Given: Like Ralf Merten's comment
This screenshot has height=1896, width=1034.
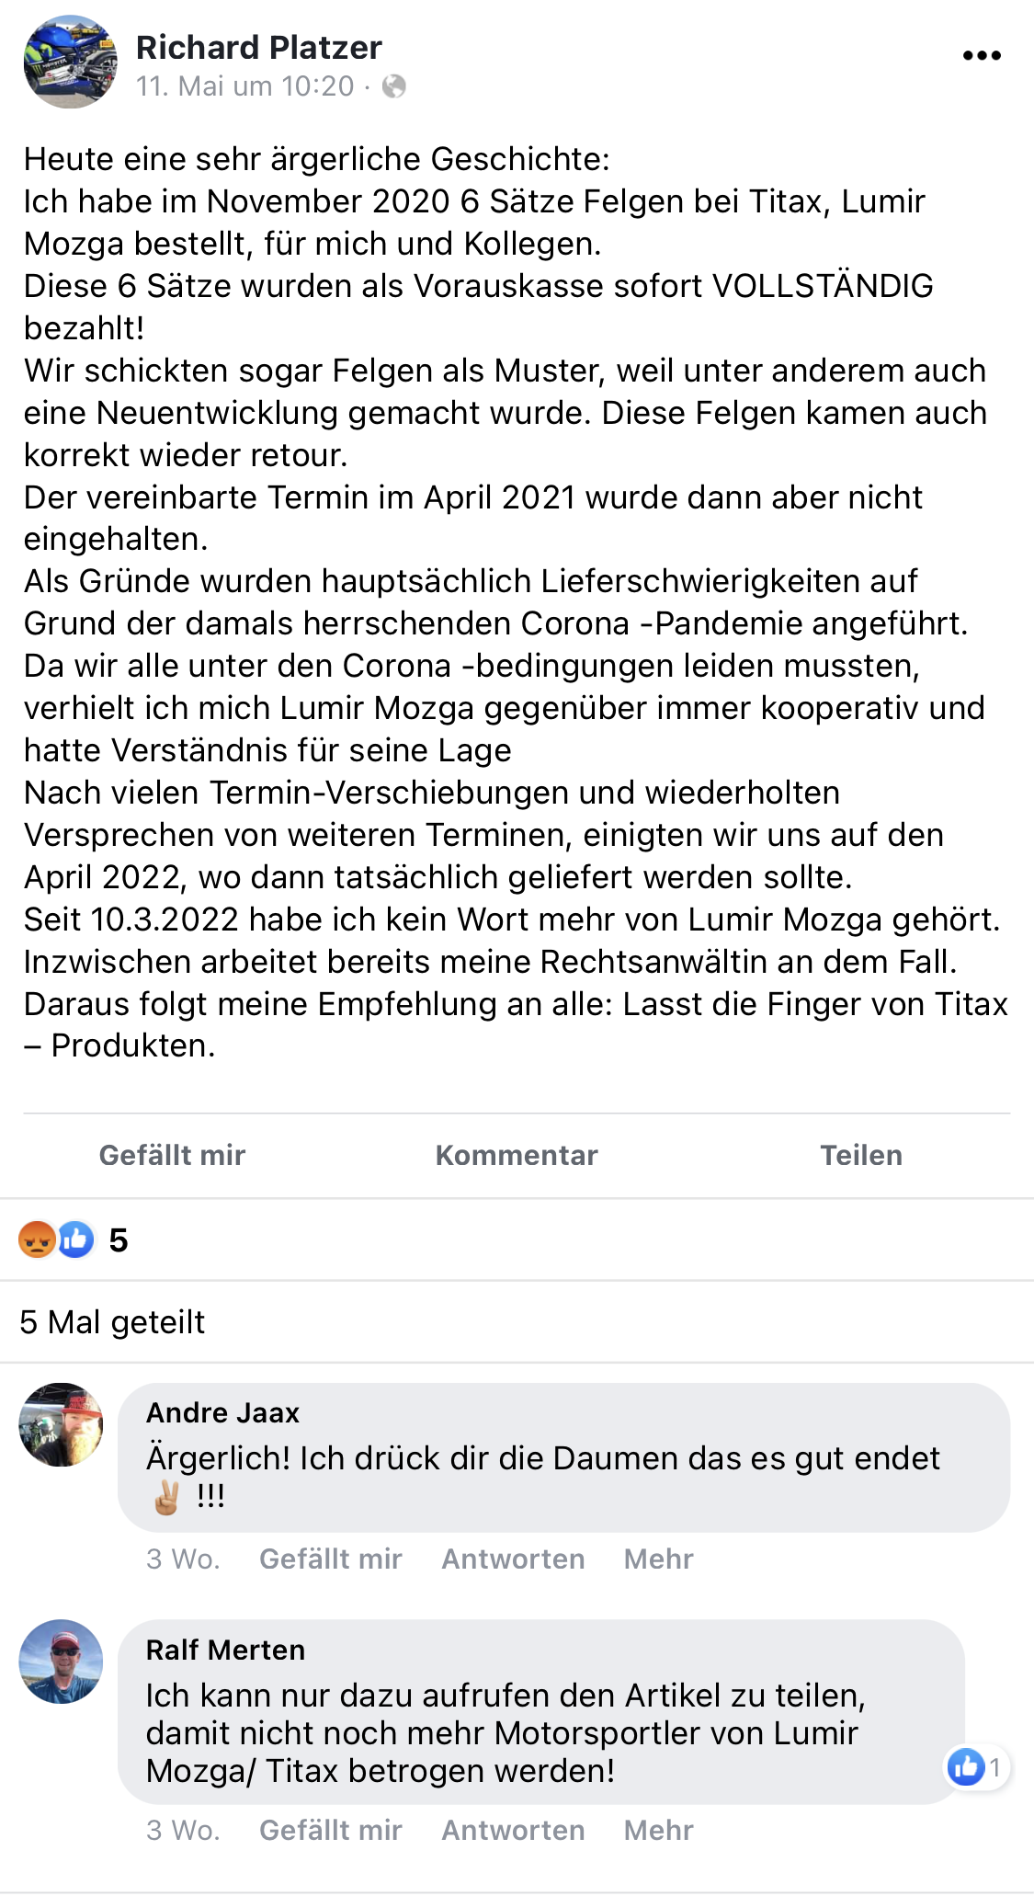Looking at the screenshot, I should tap(330, 1830).
